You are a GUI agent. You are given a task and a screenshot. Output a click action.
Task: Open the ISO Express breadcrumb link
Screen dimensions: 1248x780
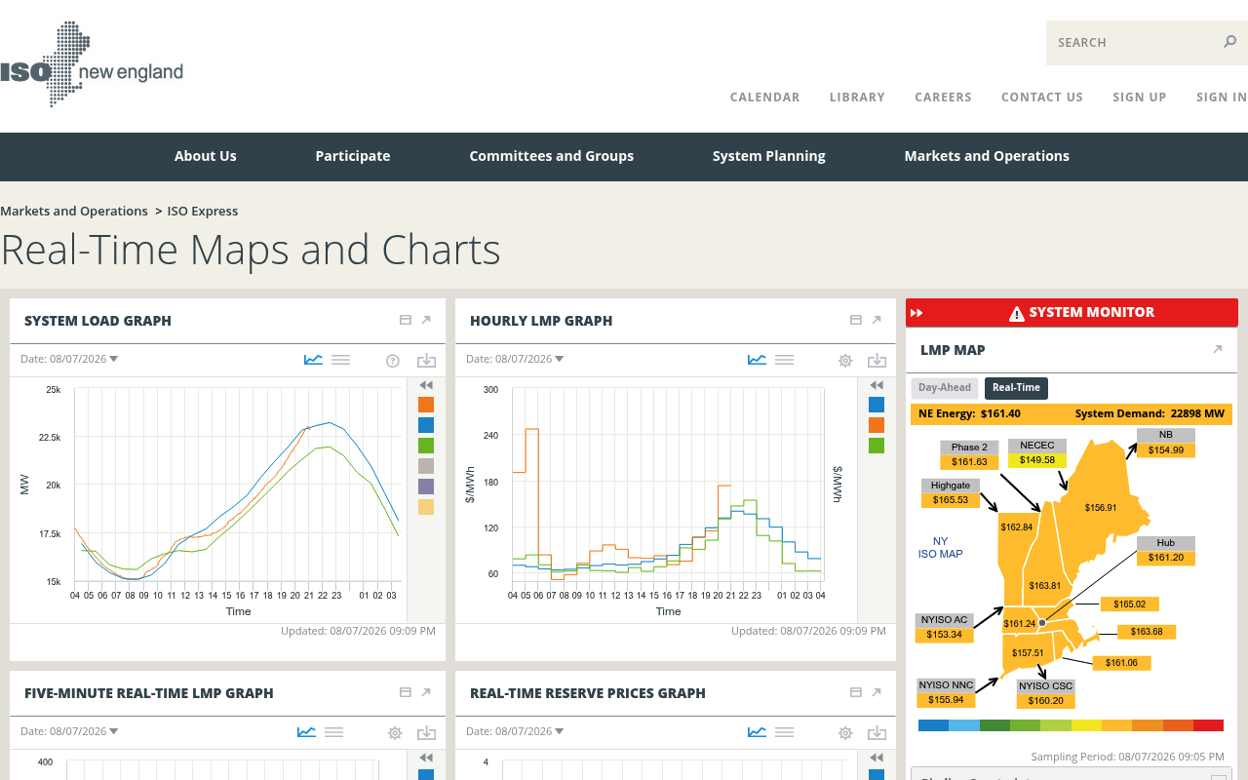(203, 211)
